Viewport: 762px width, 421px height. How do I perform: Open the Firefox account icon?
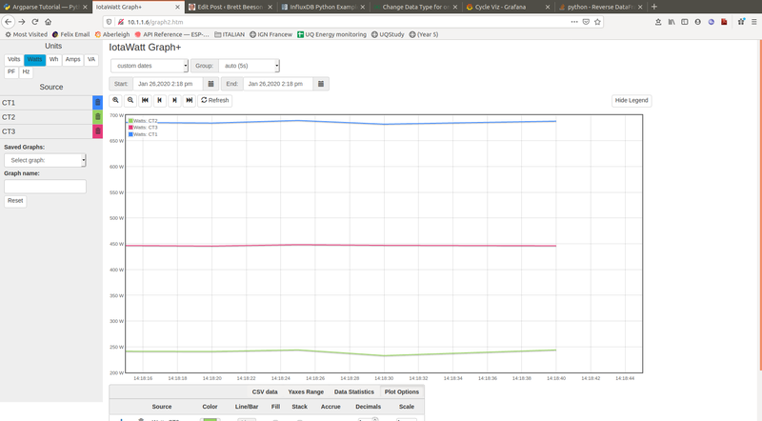[x=698, y=22]
